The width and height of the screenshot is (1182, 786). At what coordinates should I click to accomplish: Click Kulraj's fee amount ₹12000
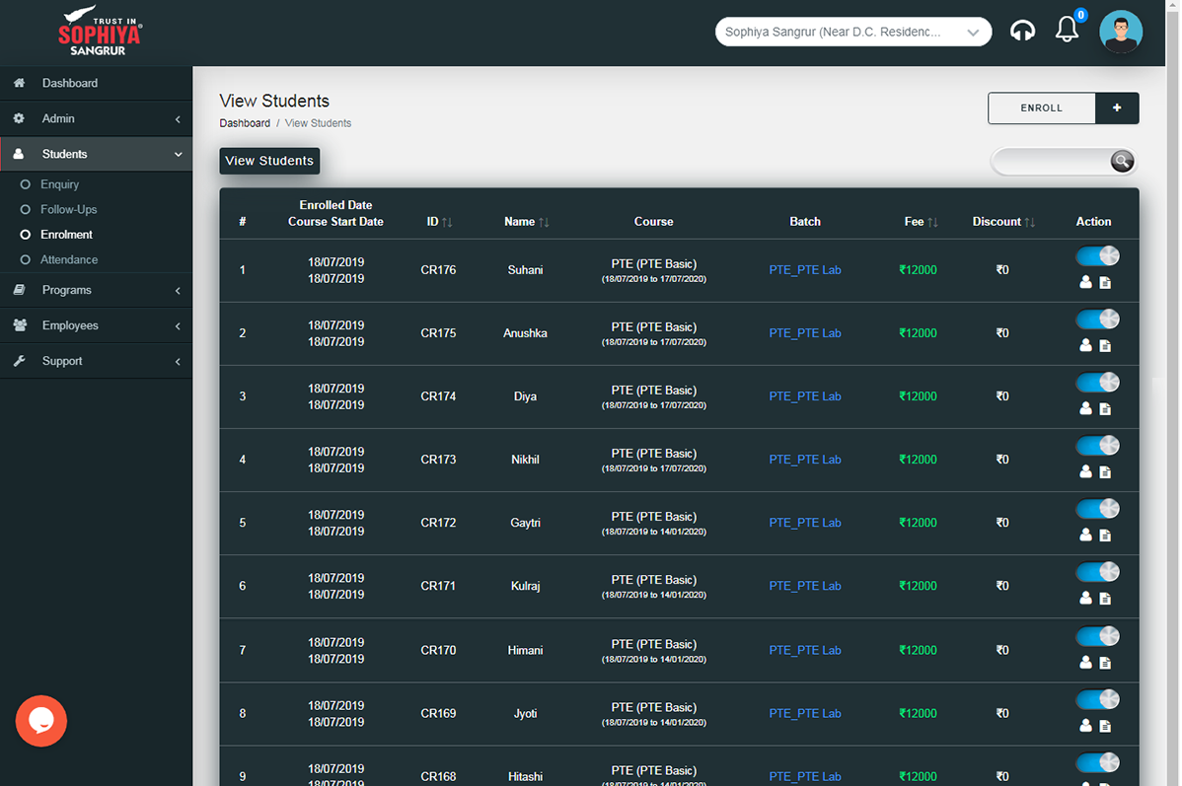[918, 587]
